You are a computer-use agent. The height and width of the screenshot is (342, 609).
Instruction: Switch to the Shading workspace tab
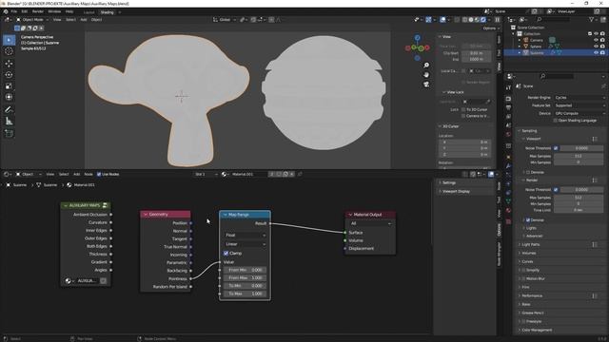(x=107, y=12)
